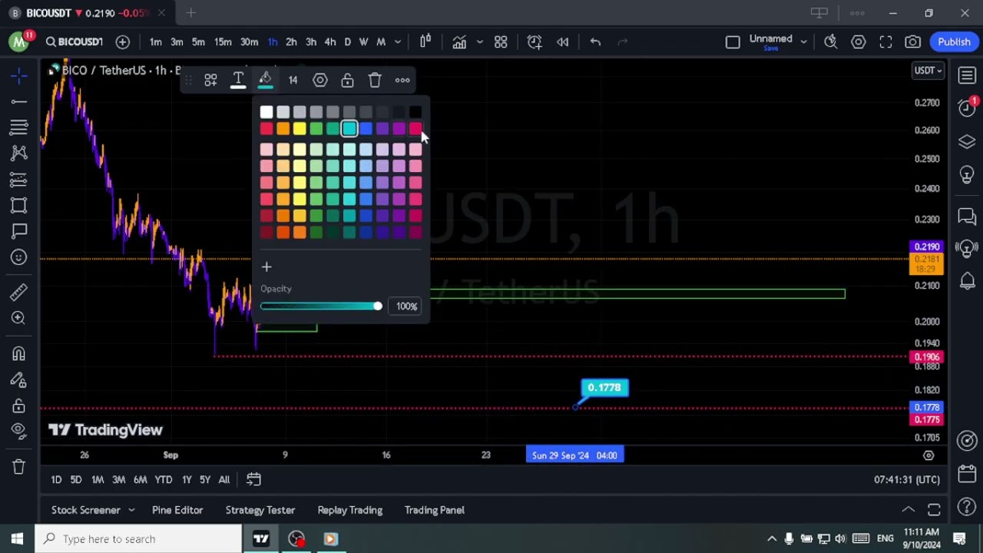Click the opacity 100% input field

[406, 306]
